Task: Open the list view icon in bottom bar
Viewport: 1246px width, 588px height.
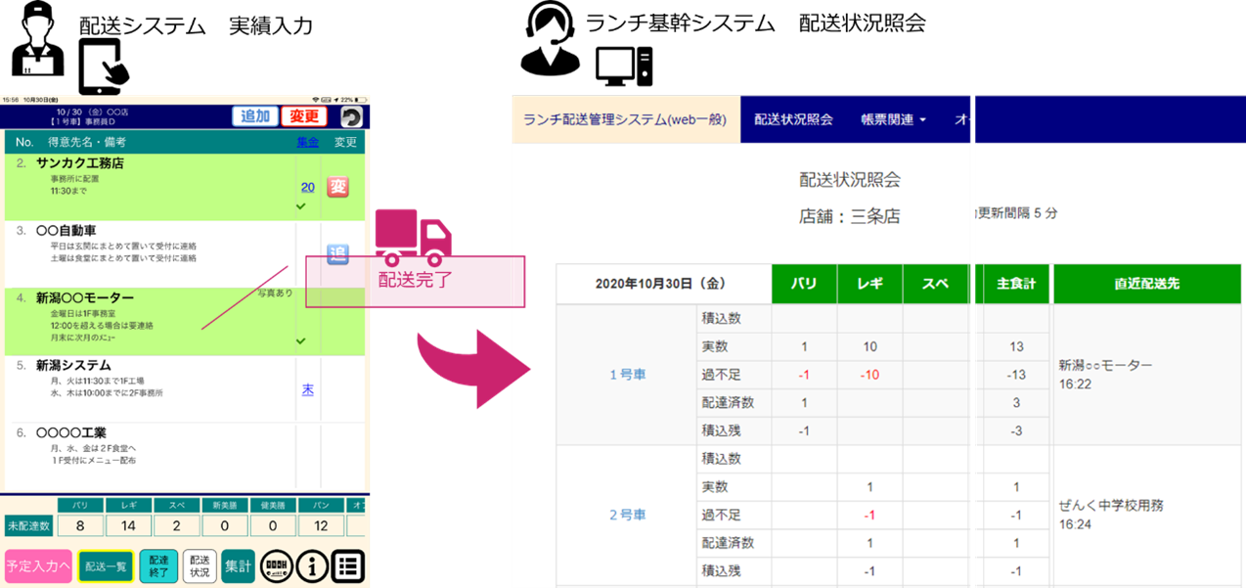Action: 348,565
